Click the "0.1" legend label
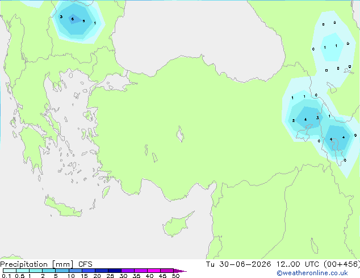Image resolution: width=360 pixels, height=278 pixels. [x=6, y=276]
